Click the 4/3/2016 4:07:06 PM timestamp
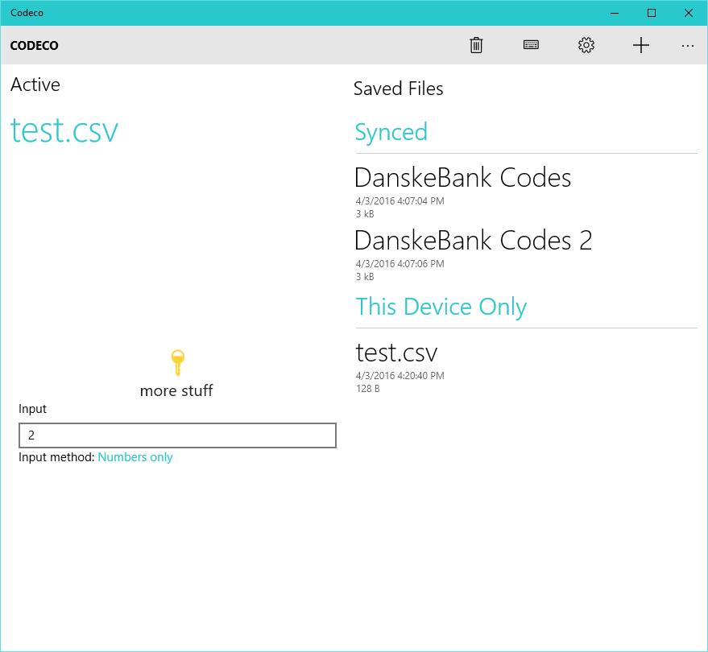 [x=400, y=263]
